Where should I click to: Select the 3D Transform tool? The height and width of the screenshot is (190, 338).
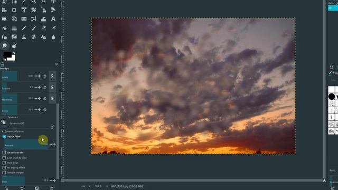[14, 19]
